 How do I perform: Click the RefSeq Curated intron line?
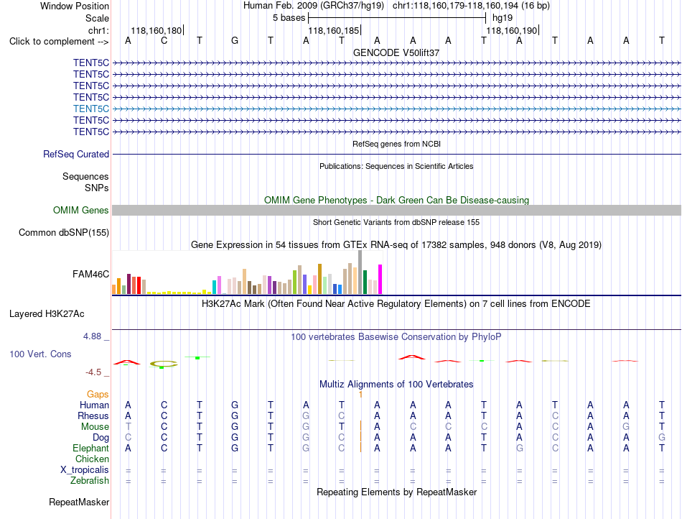(x=396, y=154)
